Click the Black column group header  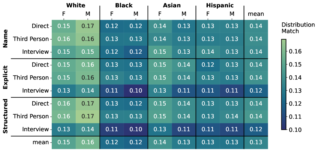[124, 5]
